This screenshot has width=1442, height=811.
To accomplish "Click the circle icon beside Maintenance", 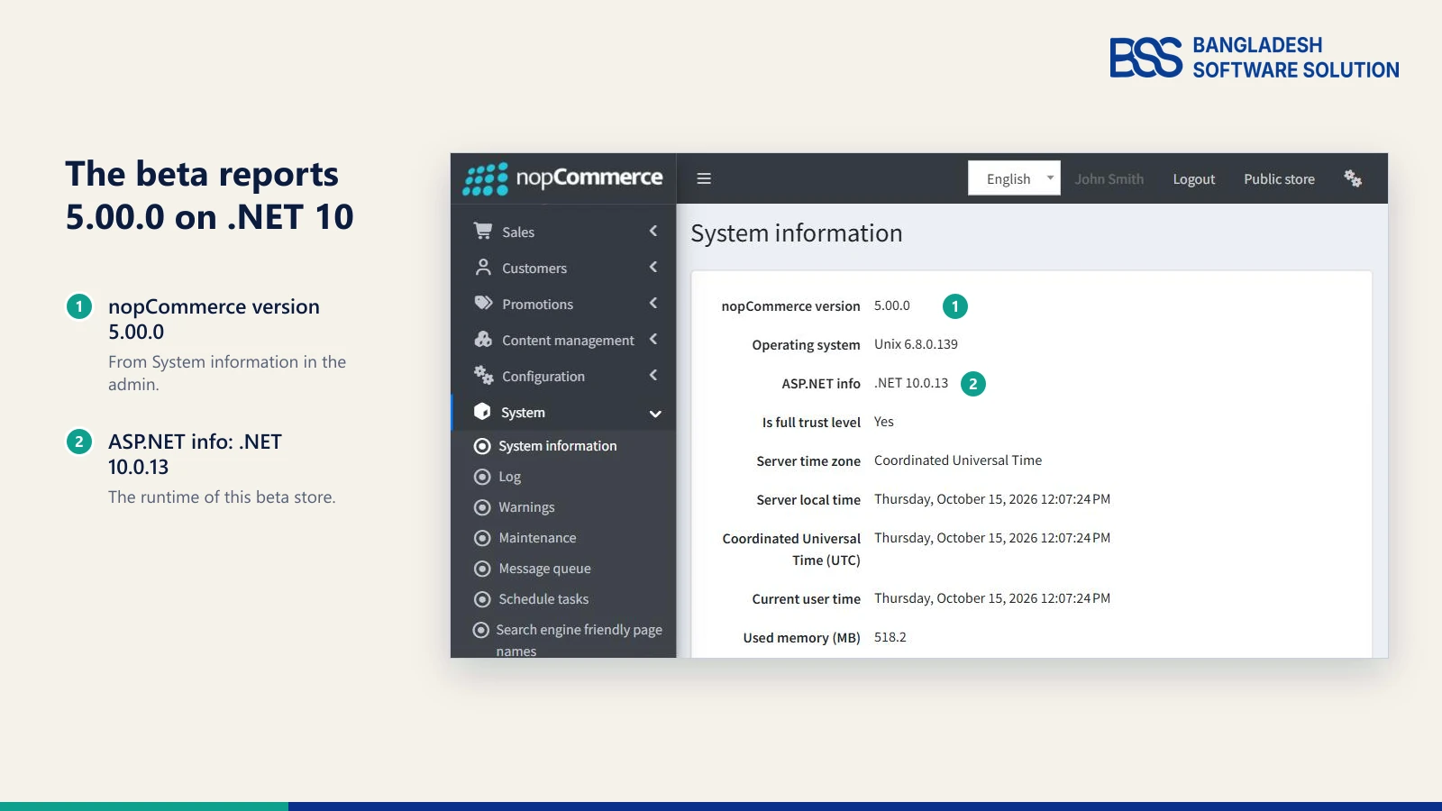I will point(482,538).
